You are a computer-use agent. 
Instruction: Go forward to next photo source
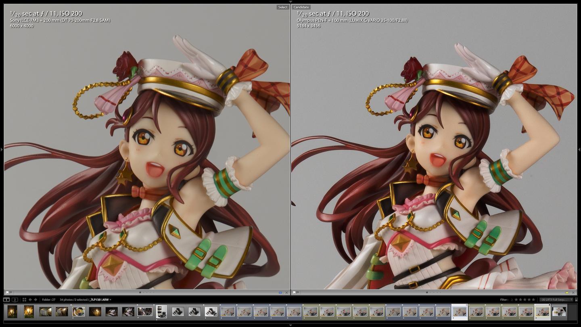tap(36, 300)
